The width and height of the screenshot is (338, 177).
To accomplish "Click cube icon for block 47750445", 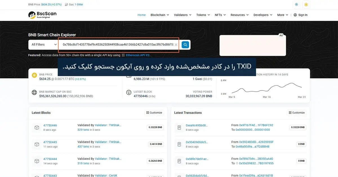I will pyautogui.click(x=37, y=144).
